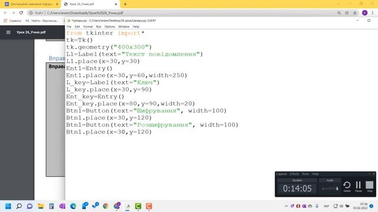Open the Edit menu in IDLE
Image resolution: width=378 pixels, height=212 pixels.
[77, 26]
